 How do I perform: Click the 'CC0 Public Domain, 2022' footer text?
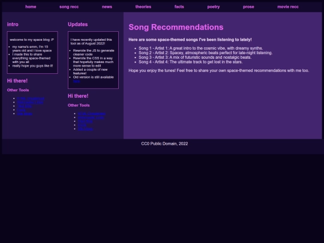[x=164, y=143]
